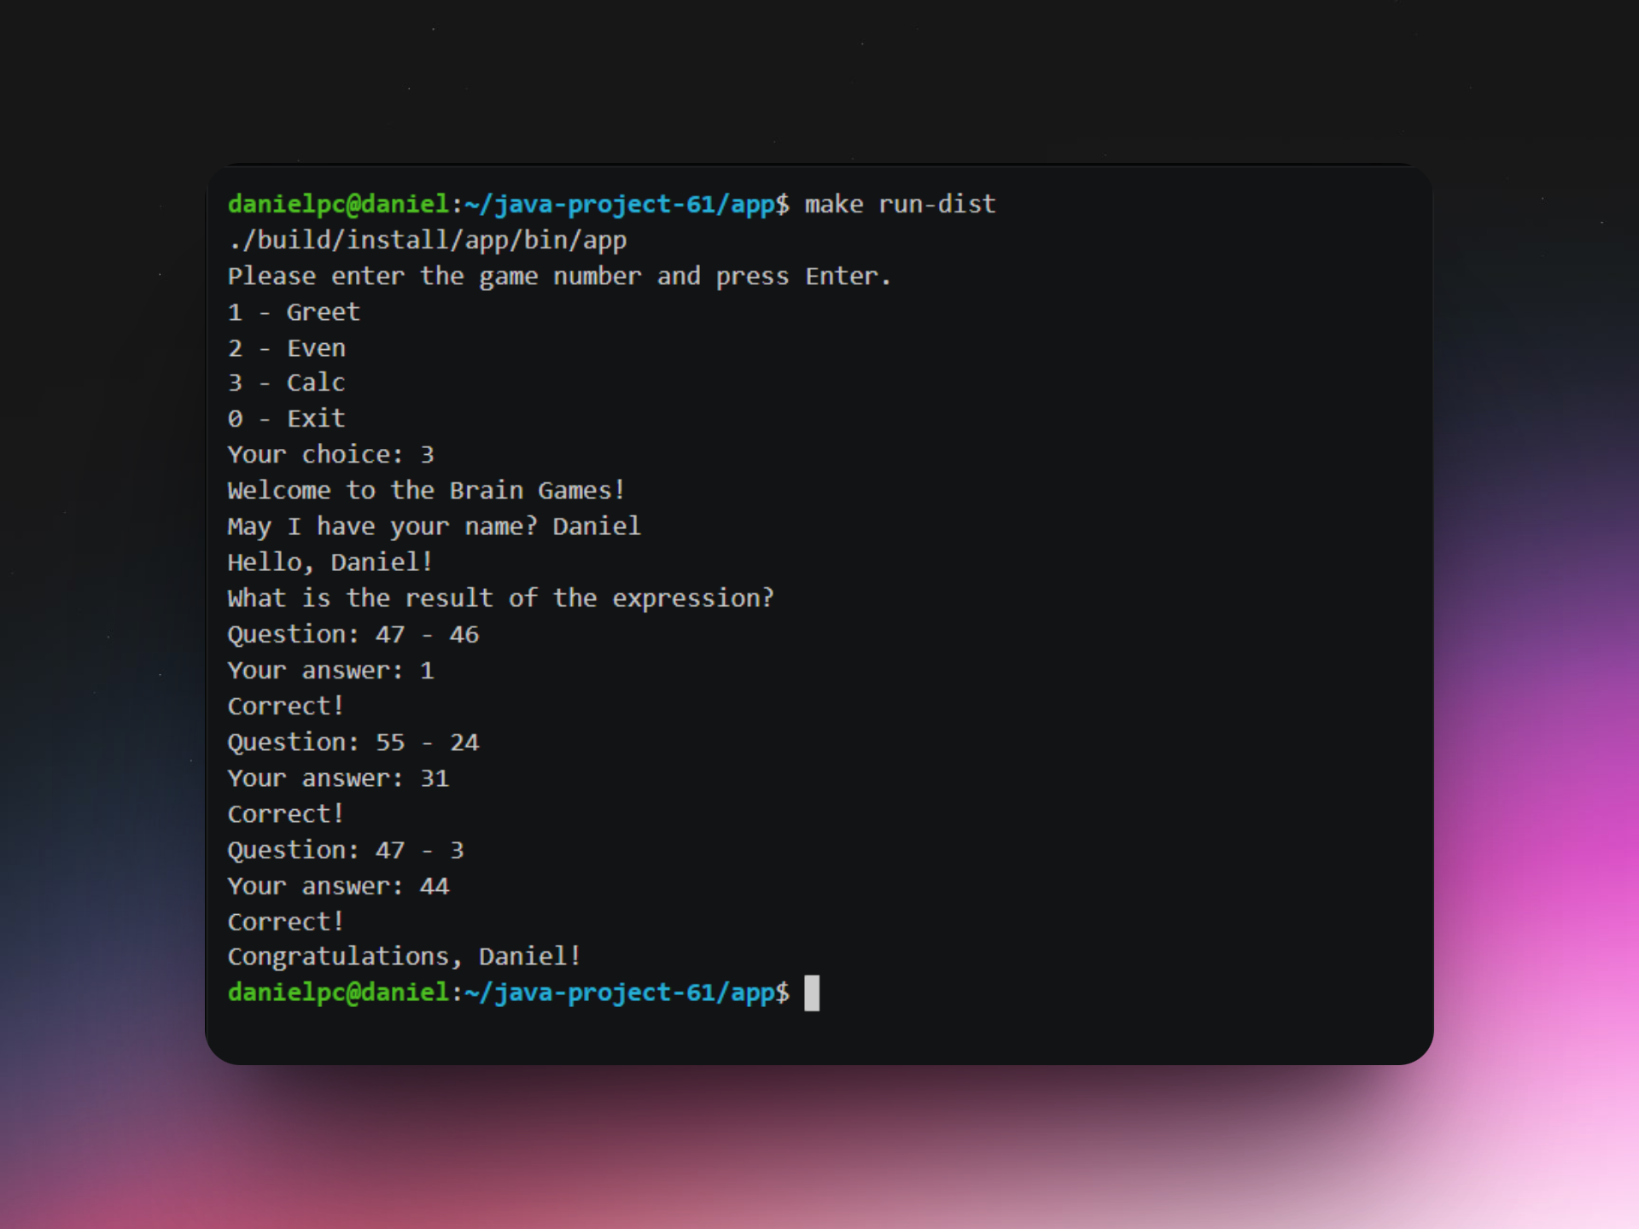Click the 'Congratulations, Daniel!' line
Viewport: 1639px width, 1229px height.
coord(405,957)
